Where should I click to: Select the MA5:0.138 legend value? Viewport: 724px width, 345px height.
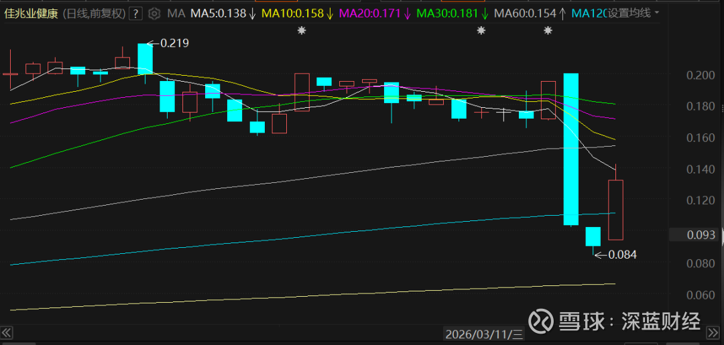coord(222,13)
